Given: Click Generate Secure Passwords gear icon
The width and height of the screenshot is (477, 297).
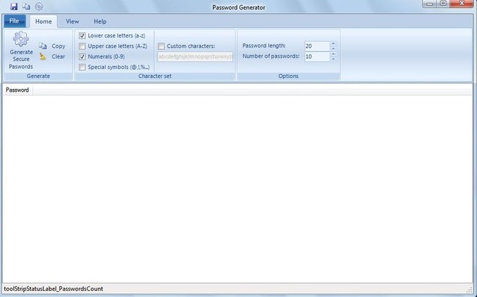Looking at the screenshot, I should 21,39.
